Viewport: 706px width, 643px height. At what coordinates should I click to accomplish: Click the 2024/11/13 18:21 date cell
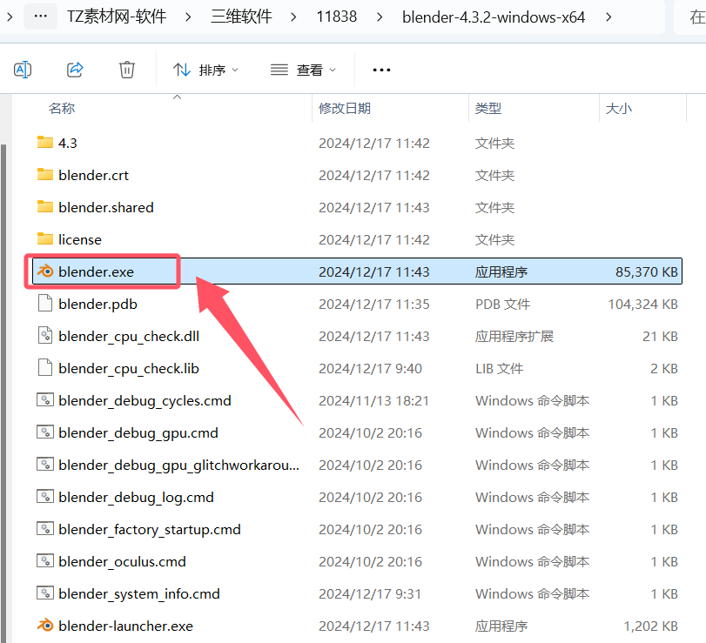click(373, 400)
